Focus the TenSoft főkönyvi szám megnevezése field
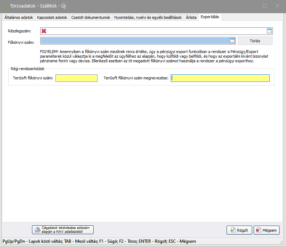 [x=220, y=78]
